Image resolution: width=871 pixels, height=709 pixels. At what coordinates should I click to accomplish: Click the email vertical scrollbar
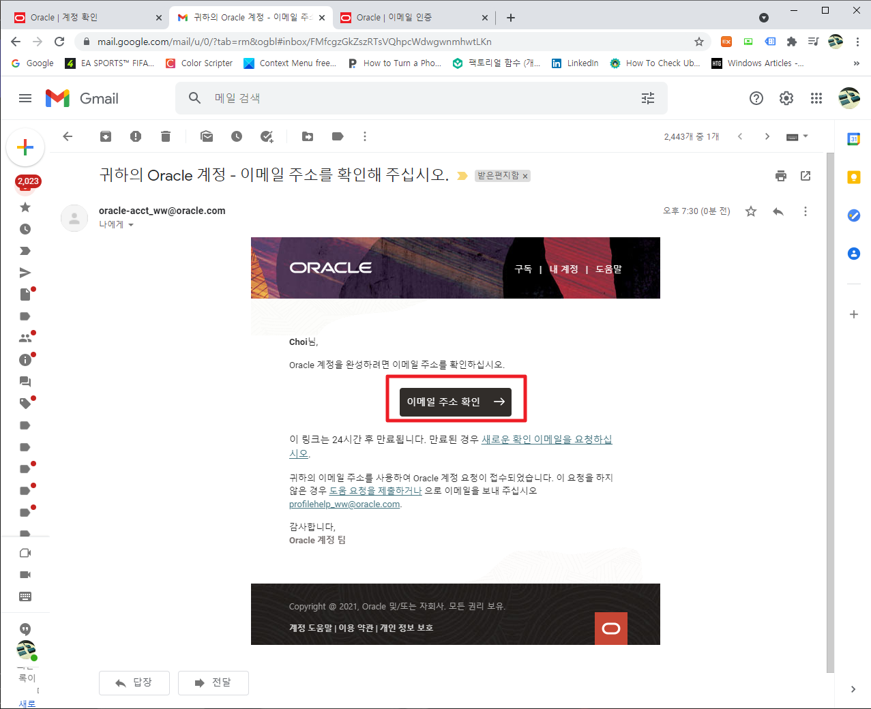point(829,412)
